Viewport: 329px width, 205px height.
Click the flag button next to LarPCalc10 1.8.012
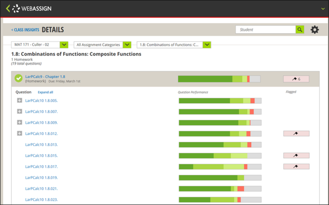point(296,133)
